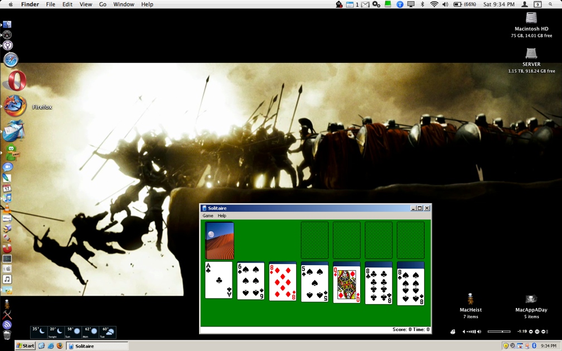Image resolution: width=562 pixels, height=351 pixels.
Task: Adjust the iTunes widget volume indicator
Action: coord(472,331)
